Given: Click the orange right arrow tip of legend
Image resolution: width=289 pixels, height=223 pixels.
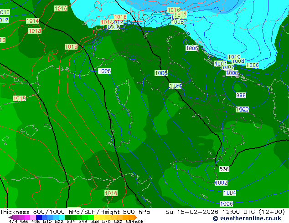Looking at the screenshot, I should coord(136,217).
